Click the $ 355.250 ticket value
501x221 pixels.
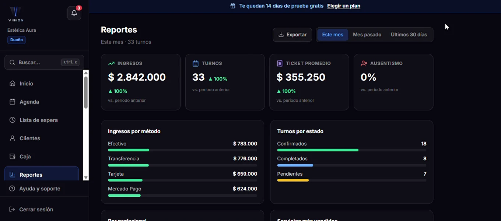pyautogui.click(x=301, y=77)
